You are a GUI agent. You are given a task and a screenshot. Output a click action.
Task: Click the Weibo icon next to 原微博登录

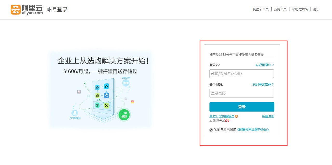227,121
